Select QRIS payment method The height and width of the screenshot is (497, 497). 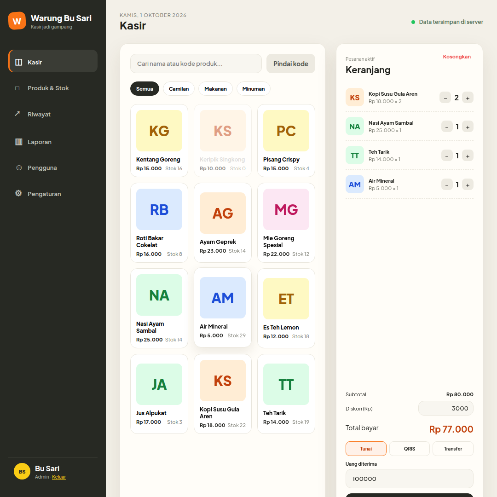click(x=410, y=449)
